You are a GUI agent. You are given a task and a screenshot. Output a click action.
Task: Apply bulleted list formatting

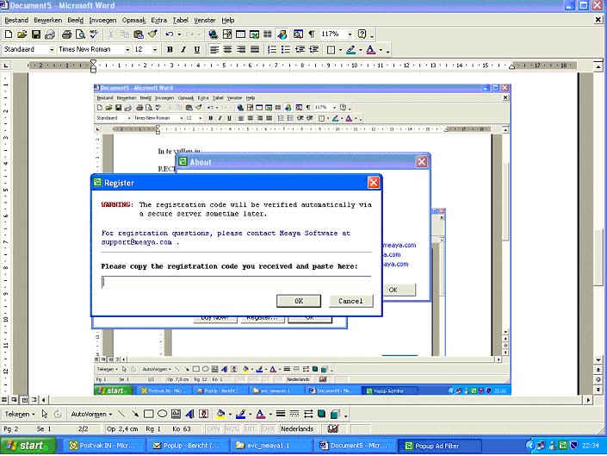(286, 50)
